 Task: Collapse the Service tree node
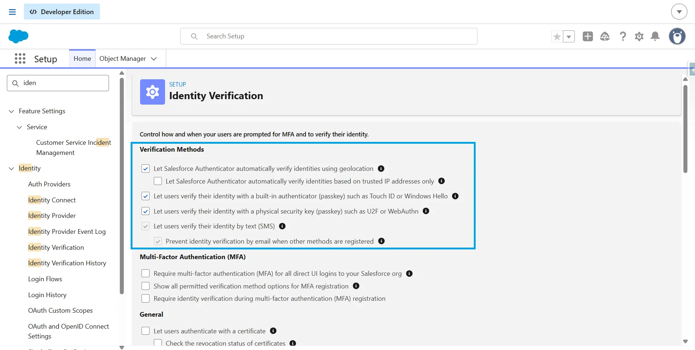pyautogui.click(x=19, y=127)
